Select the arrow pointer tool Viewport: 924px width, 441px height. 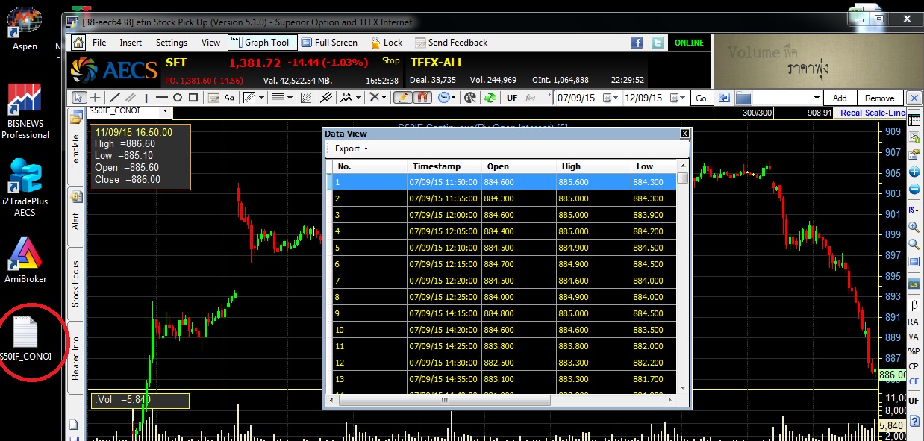pos(78,98)
